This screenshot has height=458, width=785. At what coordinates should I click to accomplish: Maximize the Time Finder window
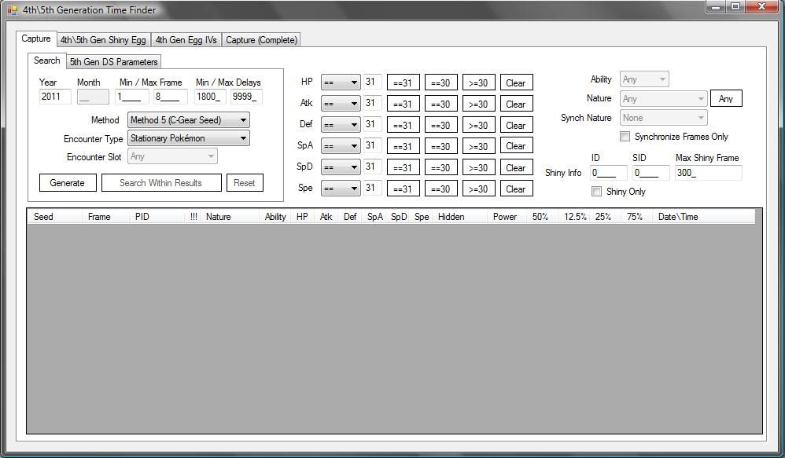735,6
